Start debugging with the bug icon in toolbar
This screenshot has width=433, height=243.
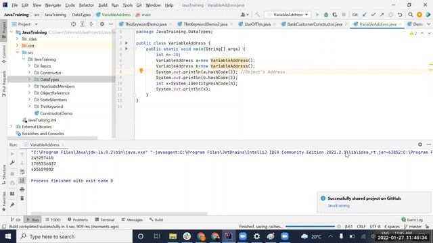coord(326,15)
